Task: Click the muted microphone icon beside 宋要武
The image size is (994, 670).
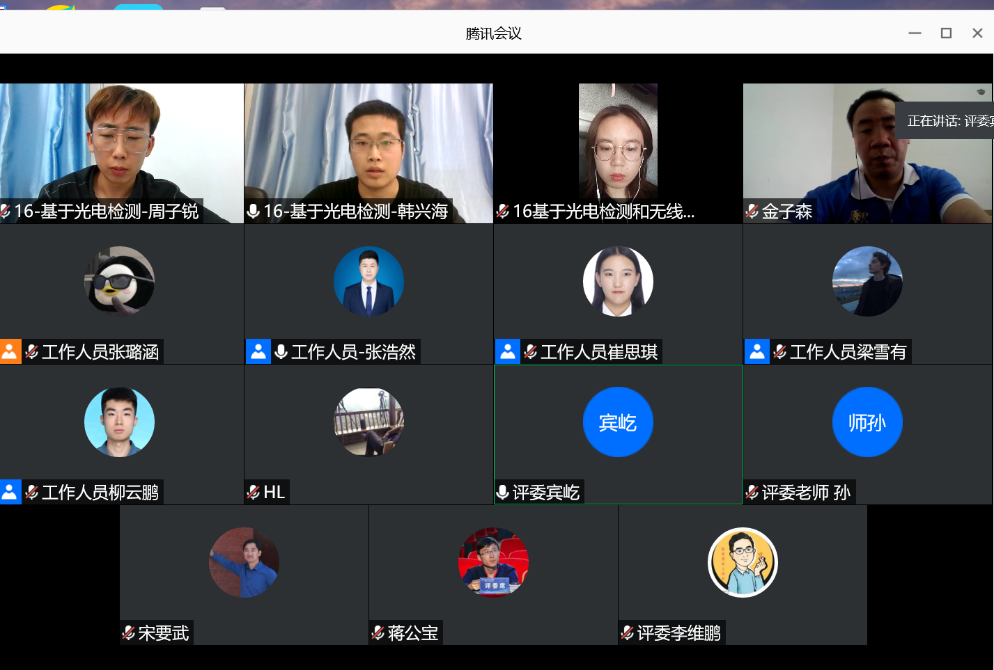Action: click(x=129, y=633)
